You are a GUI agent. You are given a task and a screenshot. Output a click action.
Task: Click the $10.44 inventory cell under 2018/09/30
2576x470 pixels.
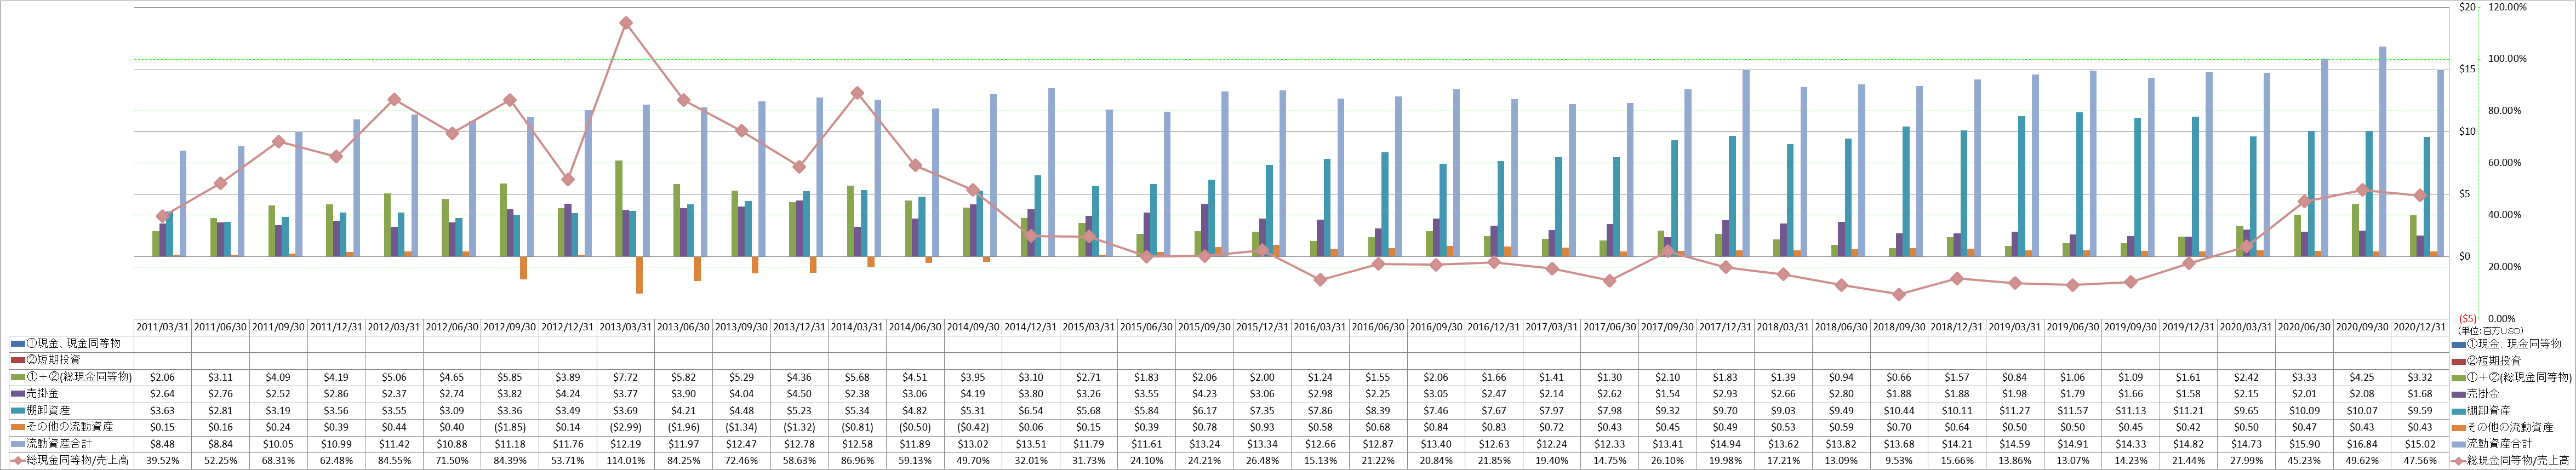[1899, 410]
